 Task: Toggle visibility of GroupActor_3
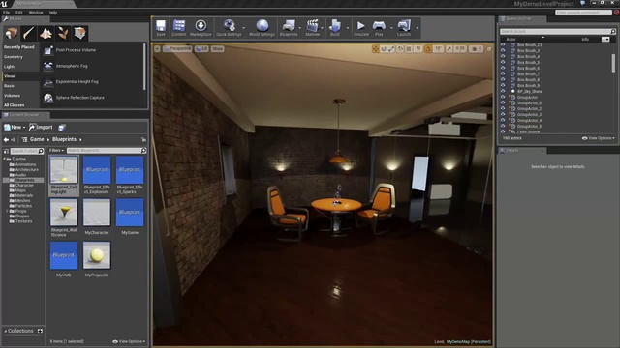pos(503,114)
